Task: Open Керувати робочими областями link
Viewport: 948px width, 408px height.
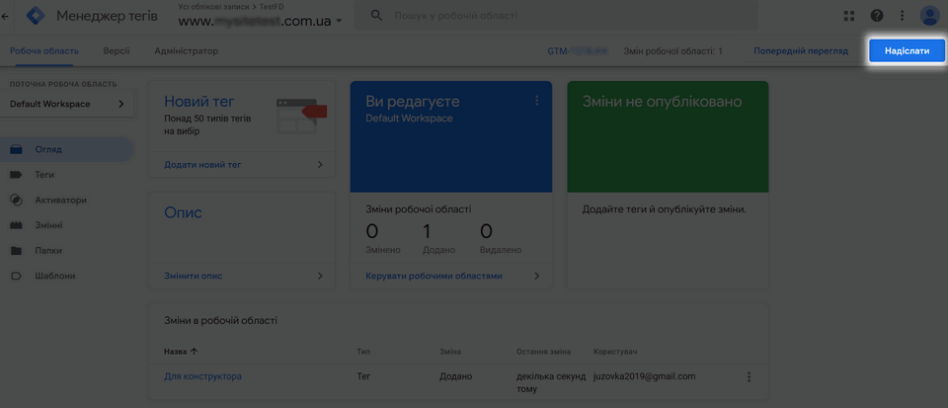Action: 434,277
